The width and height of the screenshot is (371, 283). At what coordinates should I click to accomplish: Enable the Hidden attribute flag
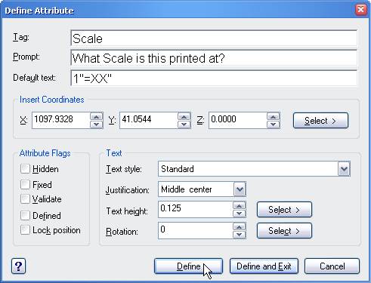click(x=25, y=169)
